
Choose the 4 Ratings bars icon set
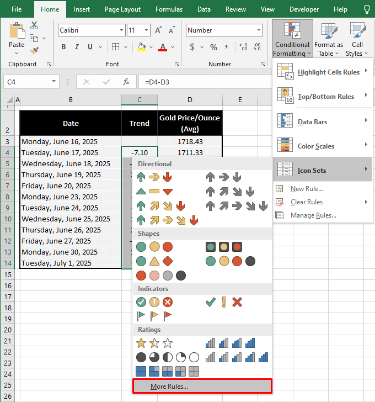[x=230, y=343]
